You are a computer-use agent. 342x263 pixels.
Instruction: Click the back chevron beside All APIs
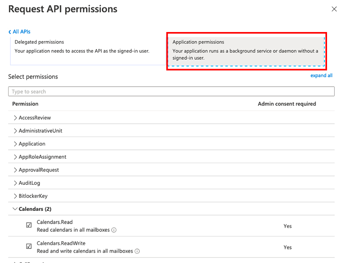pos(9,32)
